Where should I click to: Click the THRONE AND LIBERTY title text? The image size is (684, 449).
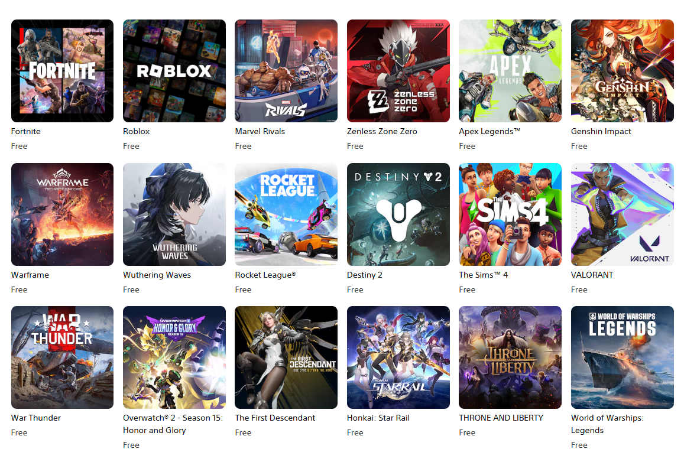click(501, 418)
